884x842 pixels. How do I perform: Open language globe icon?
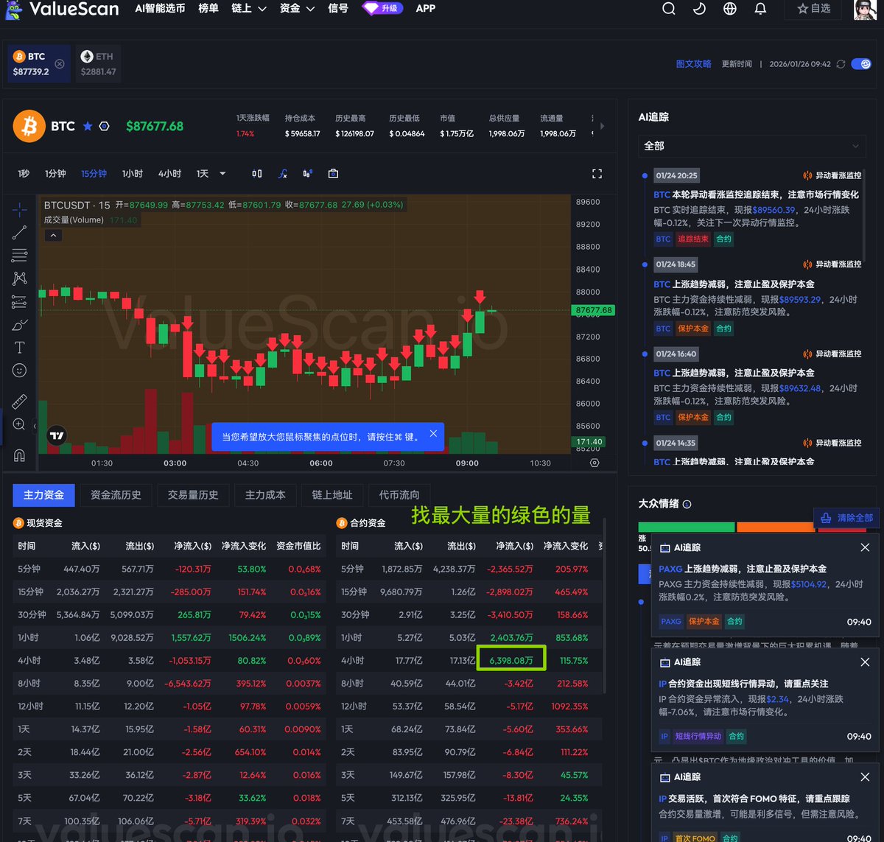pyautogui.click(x=730, y=9)
